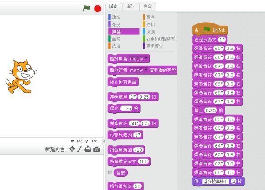Click 当绿旗被点击 hat block in script
Screen dimensions: 265x190
pyautogui.click(x=210, y=30)
